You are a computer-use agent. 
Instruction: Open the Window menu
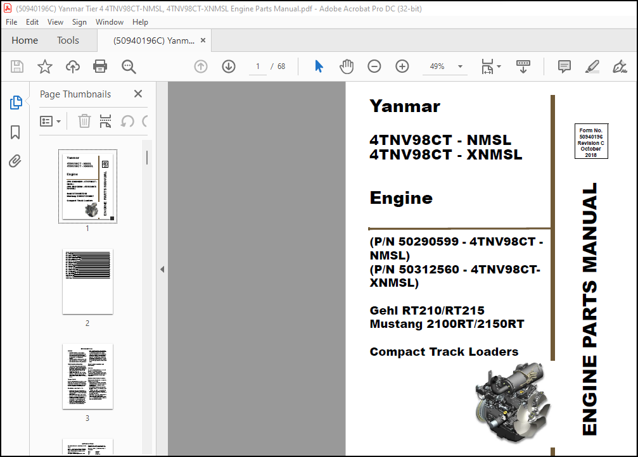coord(110,22)
